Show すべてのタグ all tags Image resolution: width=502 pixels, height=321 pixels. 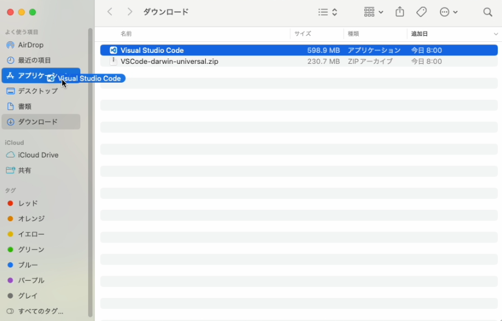tap(41, 311)
